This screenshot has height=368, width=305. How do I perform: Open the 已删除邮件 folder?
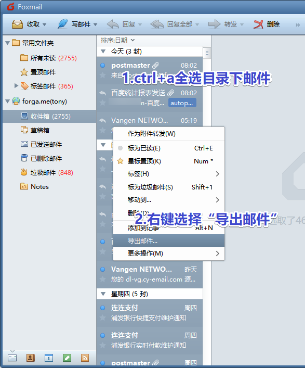coord(42,158)
